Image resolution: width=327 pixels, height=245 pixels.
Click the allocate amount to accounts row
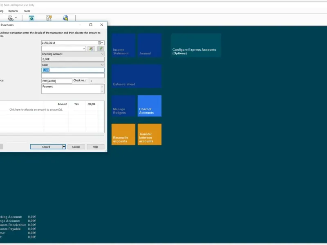pyautogui.click(x=36, y=109)
